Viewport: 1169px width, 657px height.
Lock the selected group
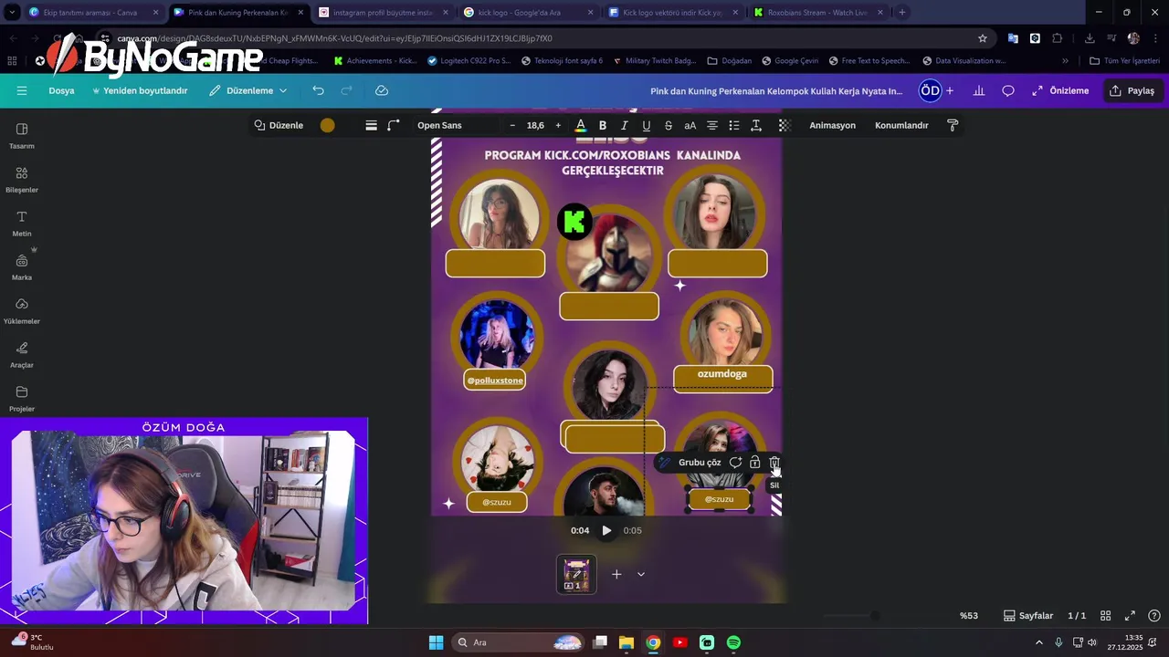pyautogui.click(x=754, y=463)
